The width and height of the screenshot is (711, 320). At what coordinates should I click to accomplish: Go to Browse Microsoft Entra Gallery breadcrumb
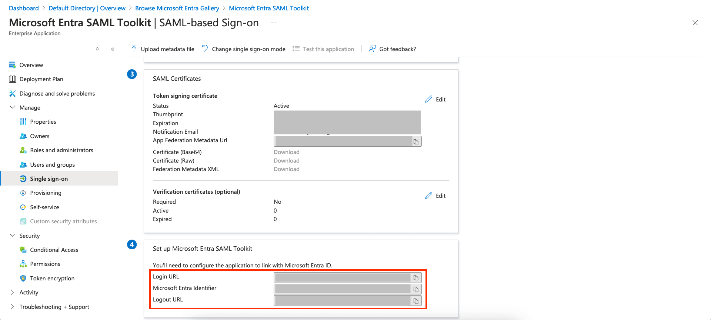click(x=177, y=8)
